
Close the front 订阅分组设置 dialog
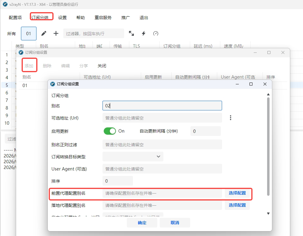[265, 84]
